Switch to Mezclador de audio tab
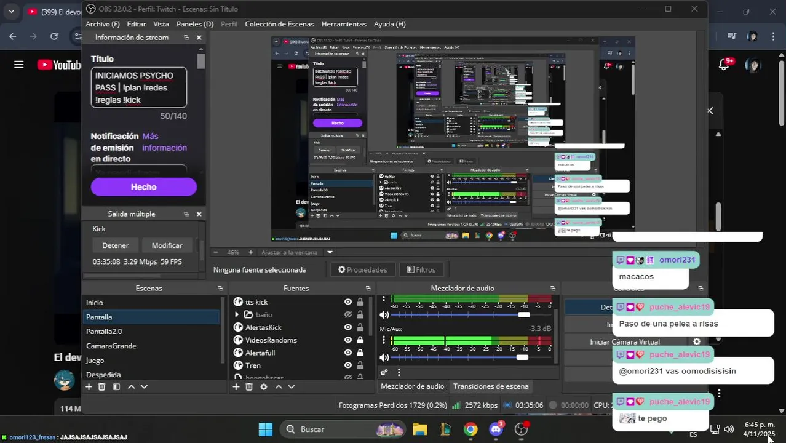Image resolution: width=786 pixels, height=443 pixels. tap(412, 386)
